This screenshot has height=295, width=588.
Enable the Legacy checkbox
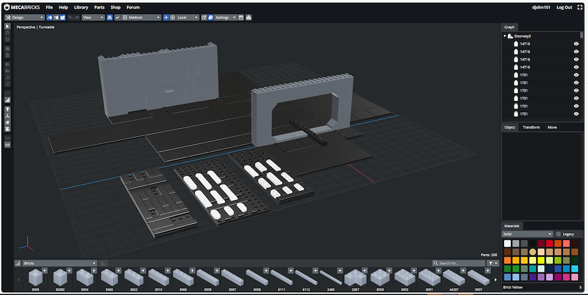pos(558,234)
